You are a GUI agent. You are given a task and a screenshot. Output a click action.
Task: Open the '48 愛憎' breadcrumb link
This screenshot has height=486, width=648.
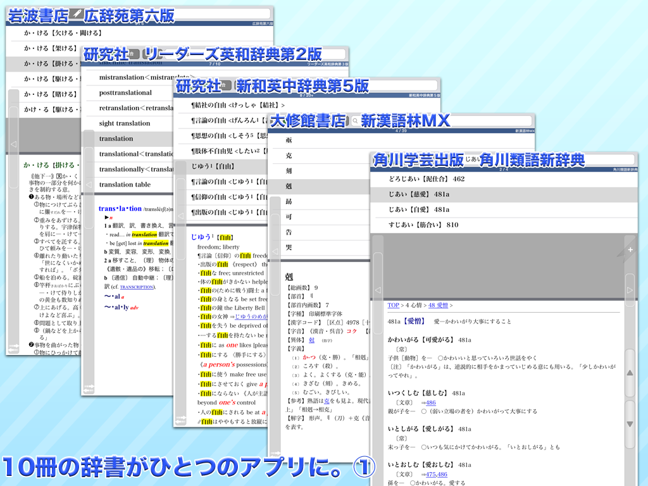[438, 306]
